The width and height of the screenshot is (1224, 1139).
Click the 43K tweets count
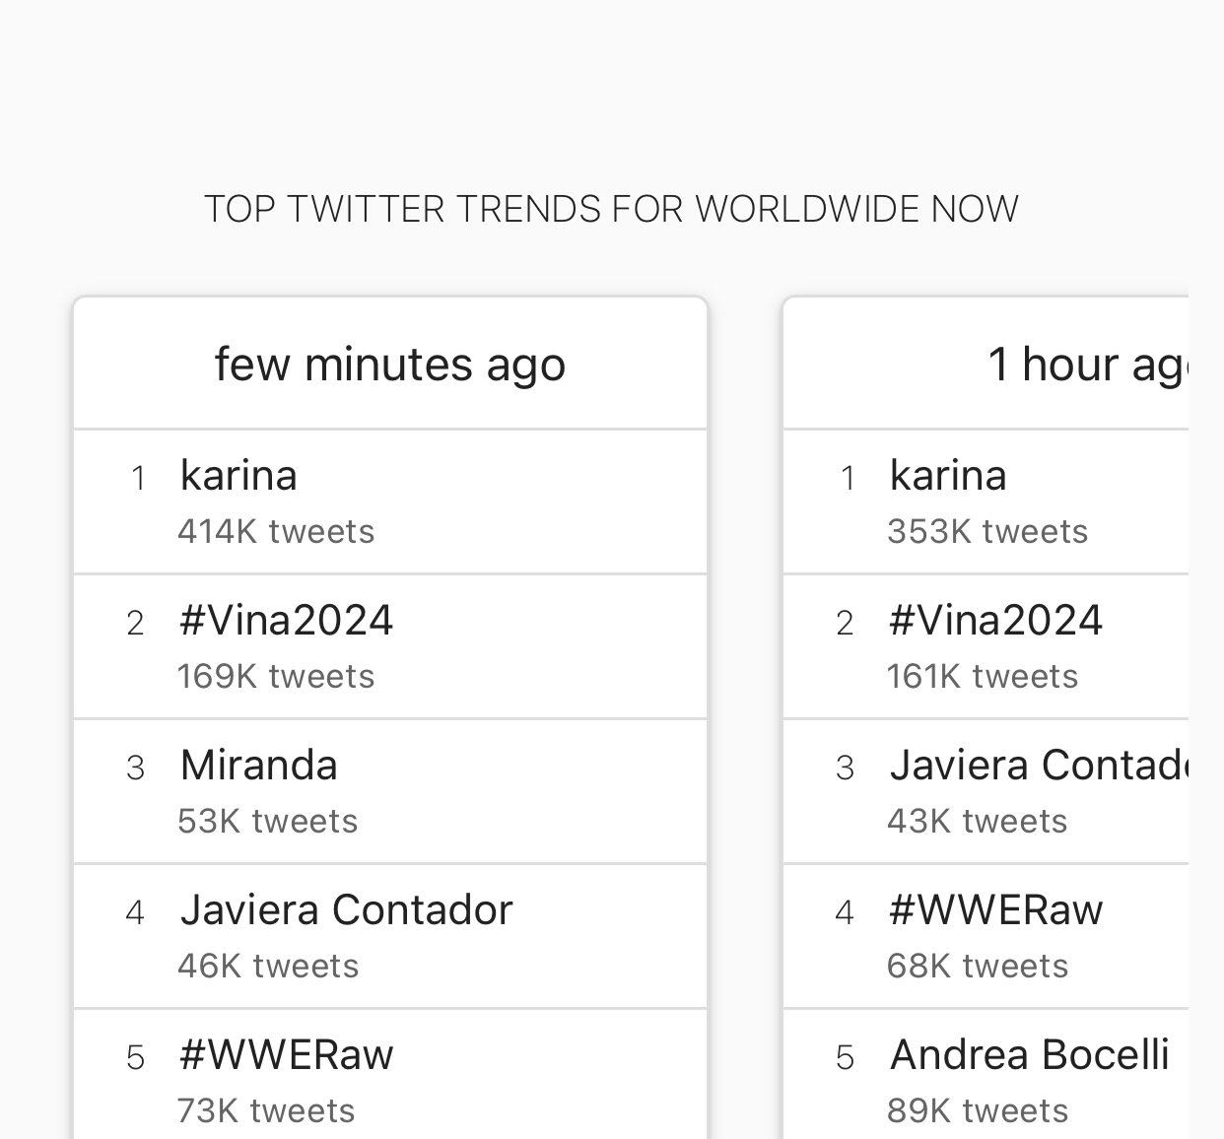pos(978,822)
